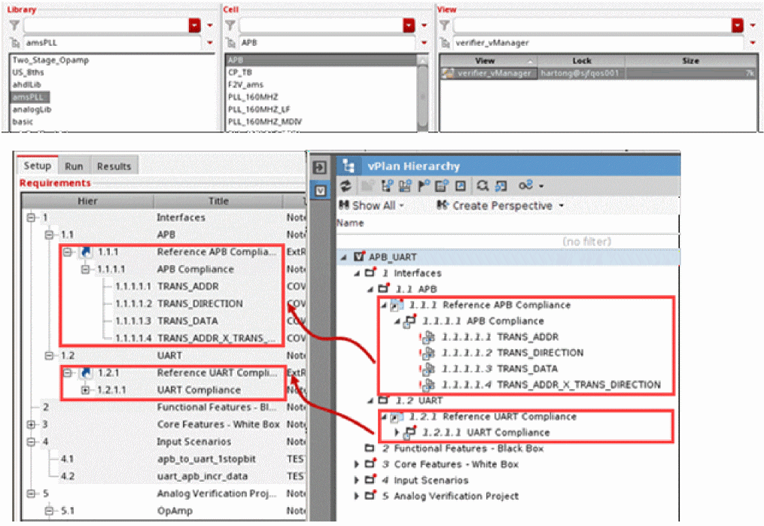The image size is (764, 526).
Task: Click the Hier column header
Action: 88,201
